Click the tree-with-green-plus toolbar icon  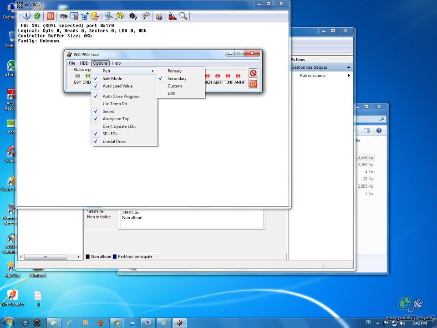coord(85,16)
